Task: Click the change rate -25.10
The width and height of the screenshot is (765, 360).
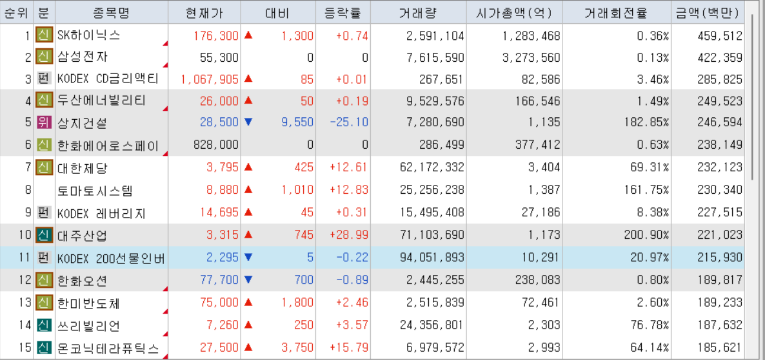Action: [x=350, y=122]
